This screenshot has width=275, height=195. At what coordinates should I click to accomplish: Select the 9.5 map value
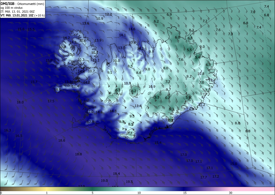tap(132, 116)
